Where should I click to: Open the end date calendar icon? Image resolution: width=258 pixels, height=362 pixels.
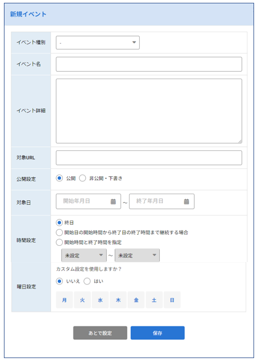tap(186, 201)
